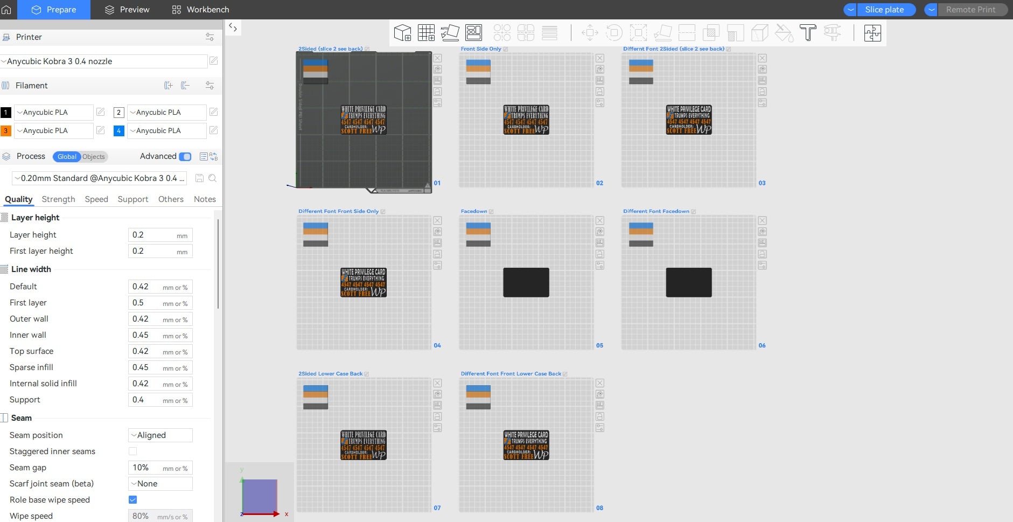Click the Split to parts icon
1013x522 pixels.
pyautogui.click(x=526, y=33)
